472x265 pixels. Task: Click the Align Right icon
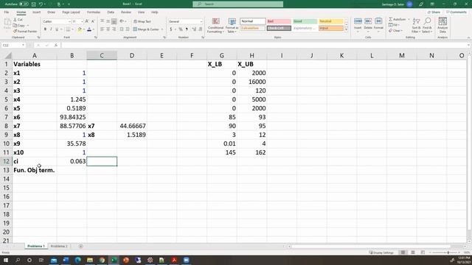tap(114, 29)
